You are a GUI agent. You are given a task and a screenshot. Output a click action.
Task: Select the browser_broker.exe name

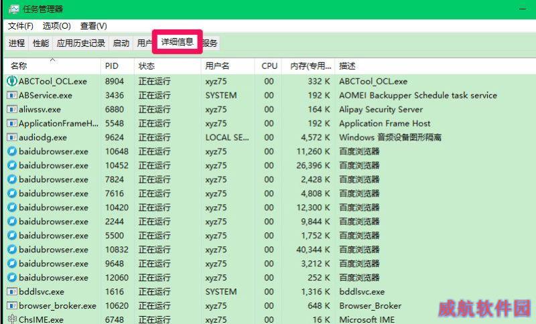(58, 305)
